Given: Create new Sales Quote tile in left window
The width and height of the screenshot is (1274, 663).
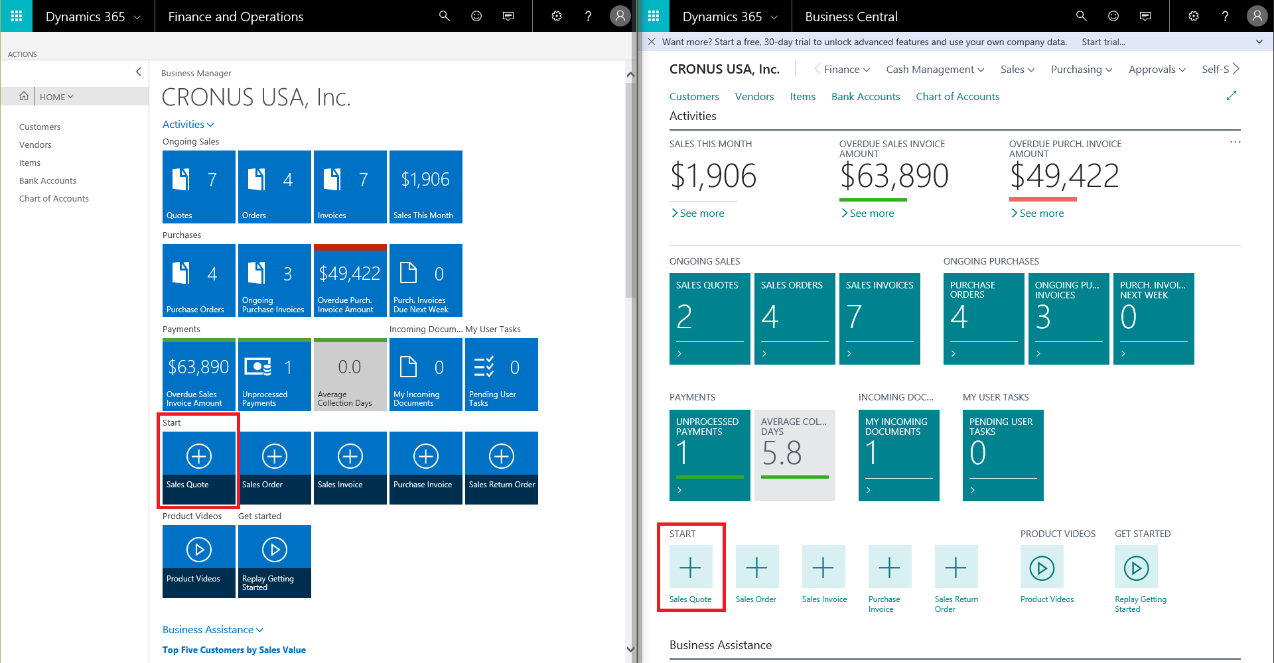Looking at the screenshot, I should [199, 468].
